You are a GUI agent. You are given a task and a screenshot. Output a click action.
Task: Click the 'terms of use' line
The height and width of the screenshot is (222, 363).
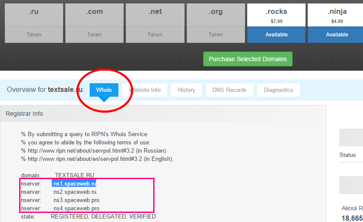click(86, 143)
